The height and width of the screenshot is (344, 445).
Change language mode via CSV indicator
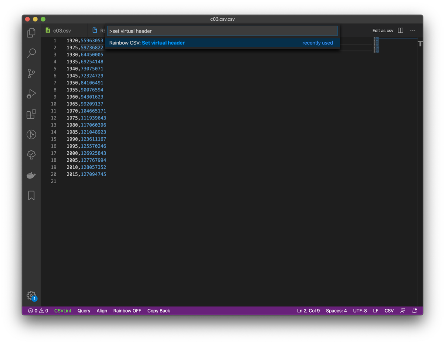coord(389,311)
